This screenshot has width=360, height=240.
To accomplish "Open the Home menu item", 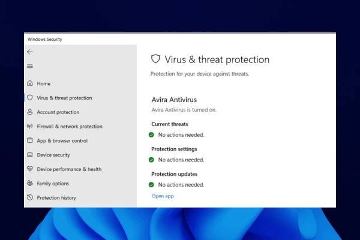I will [x=43, y=83].
